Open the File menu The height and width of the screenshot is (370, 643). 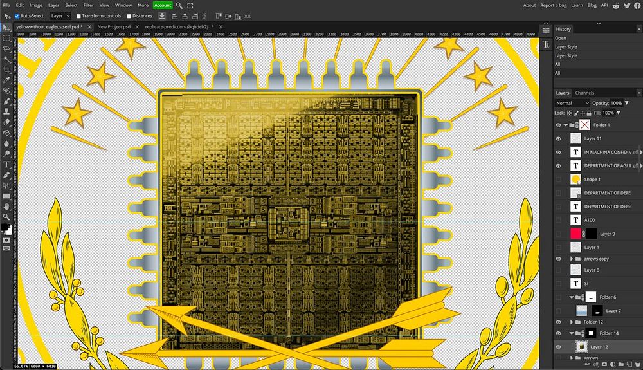coord(6,5)
